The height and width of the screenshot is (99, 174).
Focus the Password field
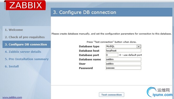[123, 68]
